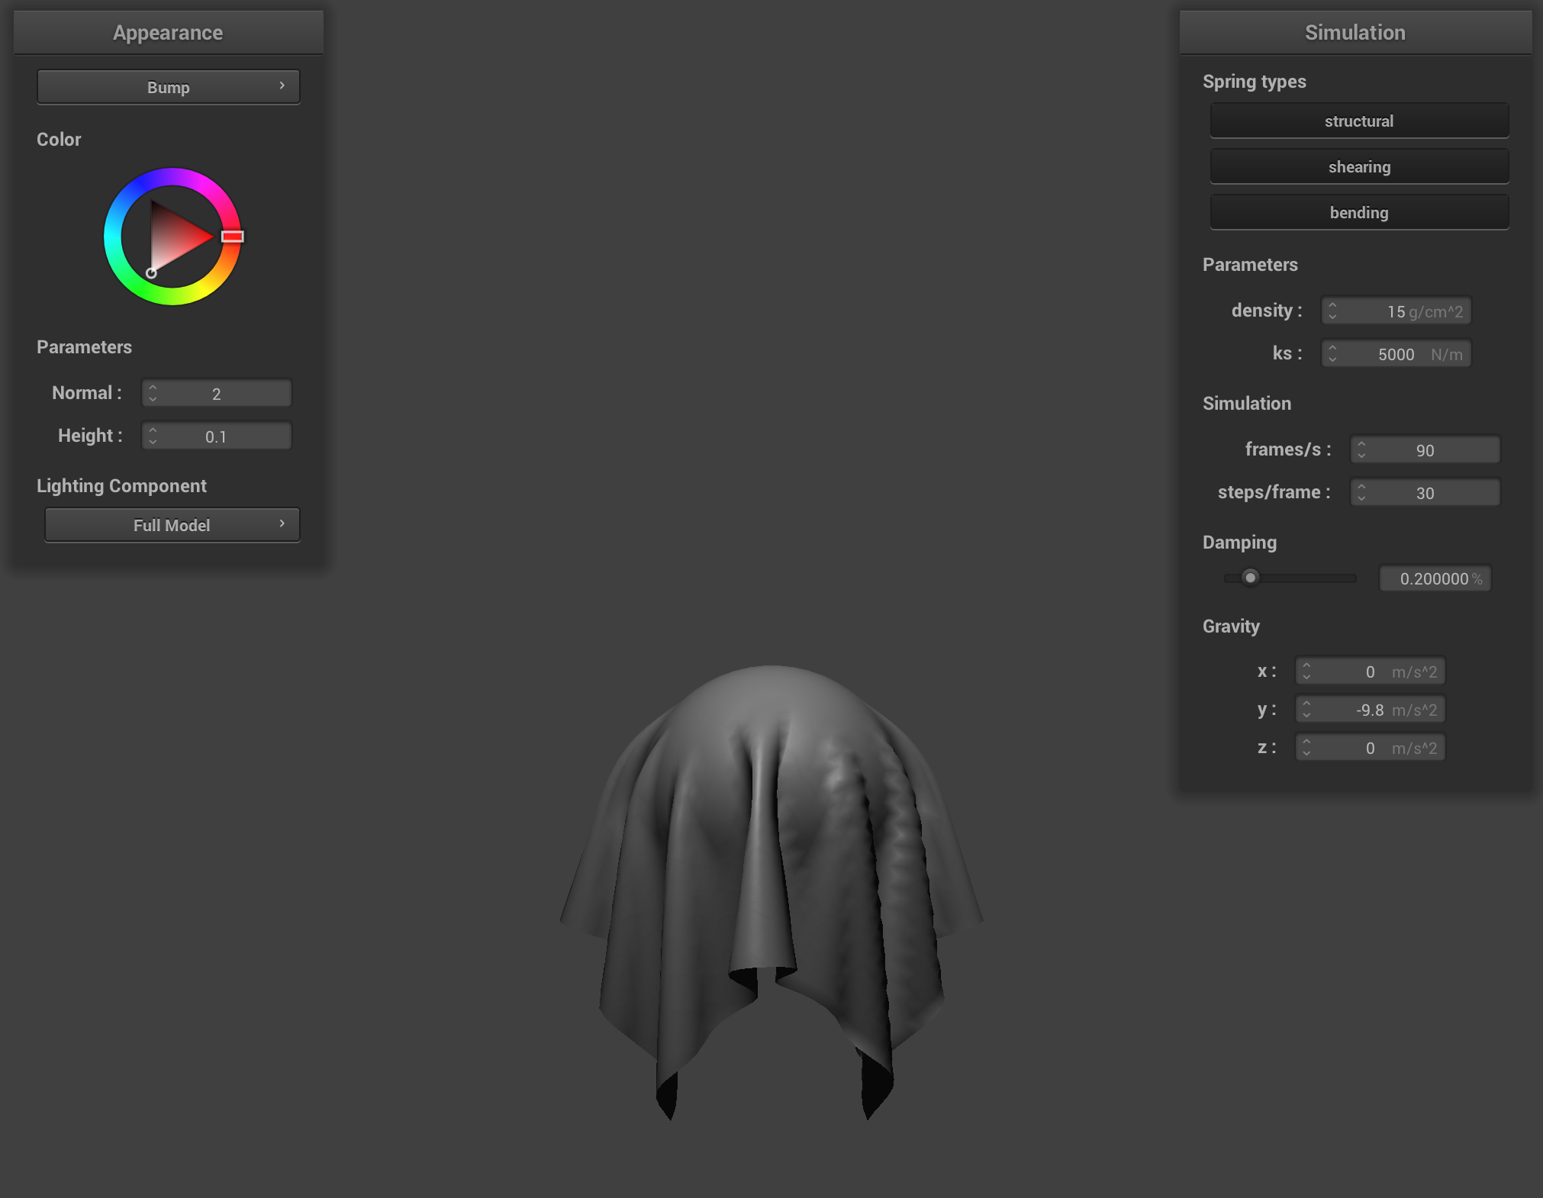Click the Normal value stepper arrows
1543x1198 pixels.
153,393
